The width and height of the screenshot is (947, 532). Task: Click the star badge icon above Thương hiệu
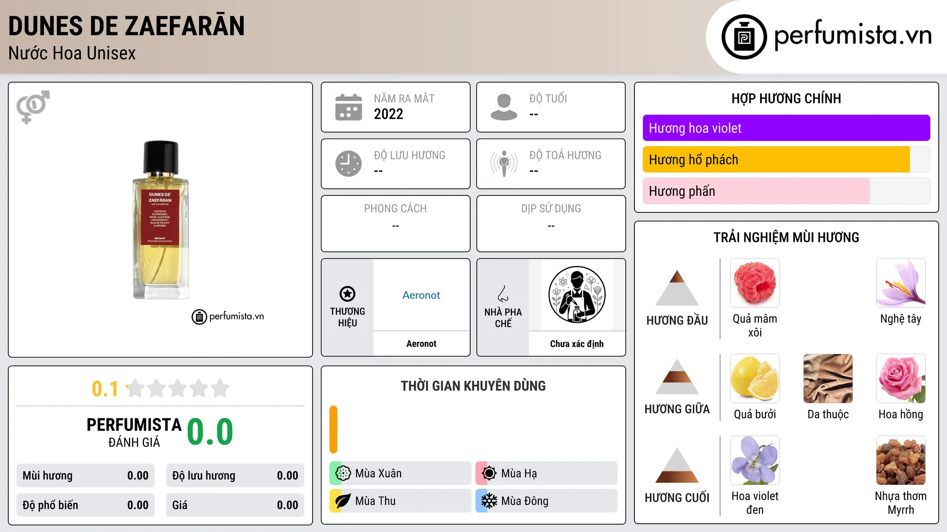click(x=347, y=294)
